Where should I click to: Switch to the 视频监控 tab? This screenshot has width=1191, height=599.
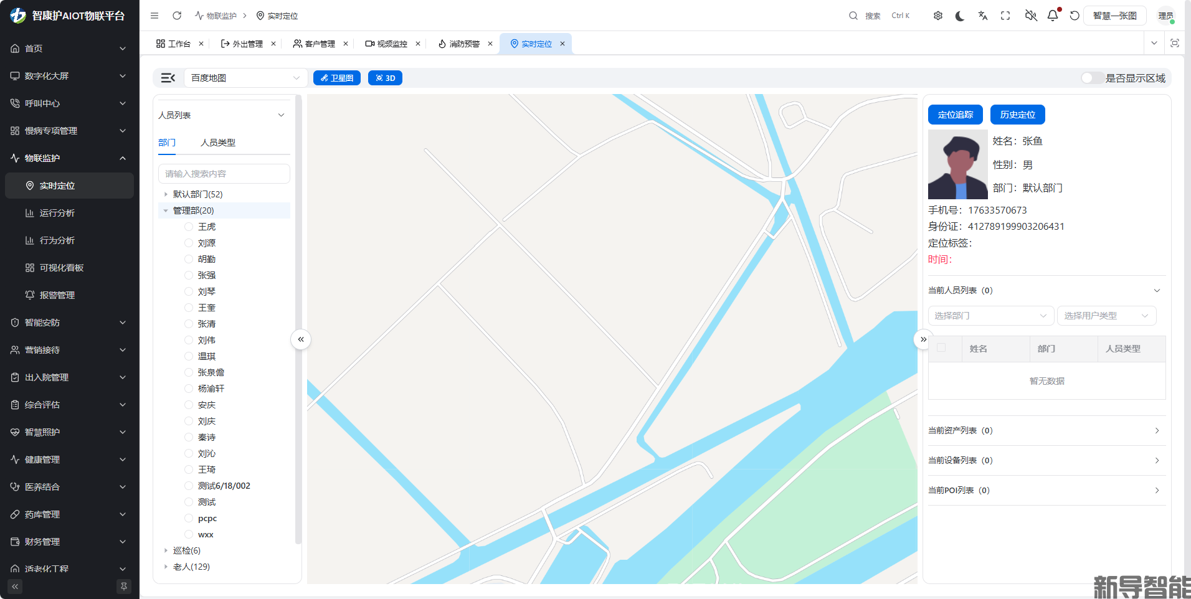387,44
